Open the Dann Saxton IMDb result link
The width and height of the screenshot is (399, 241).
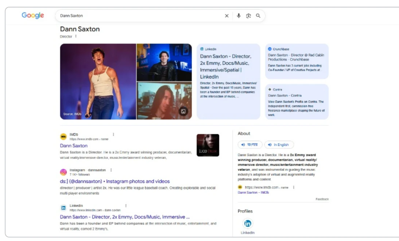[x=74, y=146]
